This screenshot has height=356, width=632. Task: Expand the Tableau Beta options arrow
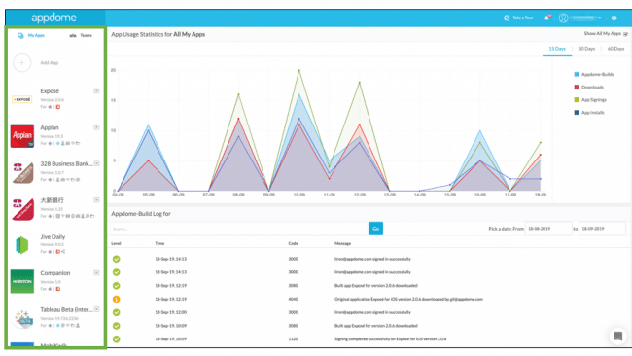[x=96, y=309]
